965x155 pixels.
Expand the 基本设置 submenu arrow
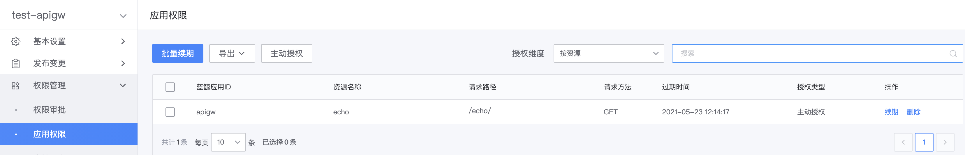pyautogui.click(x=123, y=42)
